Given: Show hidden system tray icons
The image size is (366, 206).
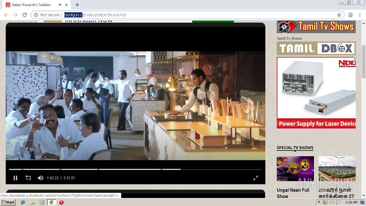Looking at the screenshot, I should click(x=319, y=202).
